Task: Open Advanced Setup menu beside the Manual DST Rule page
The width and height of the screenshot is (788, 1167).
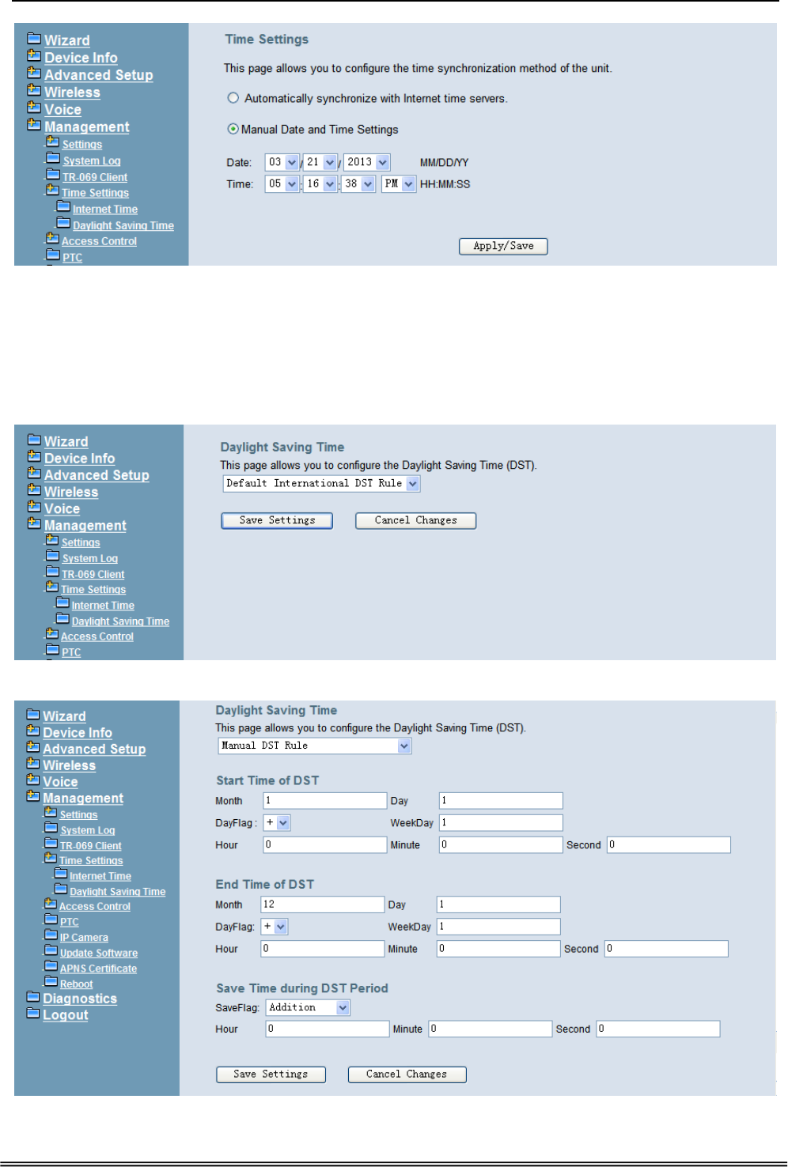Action: [94, 749]
